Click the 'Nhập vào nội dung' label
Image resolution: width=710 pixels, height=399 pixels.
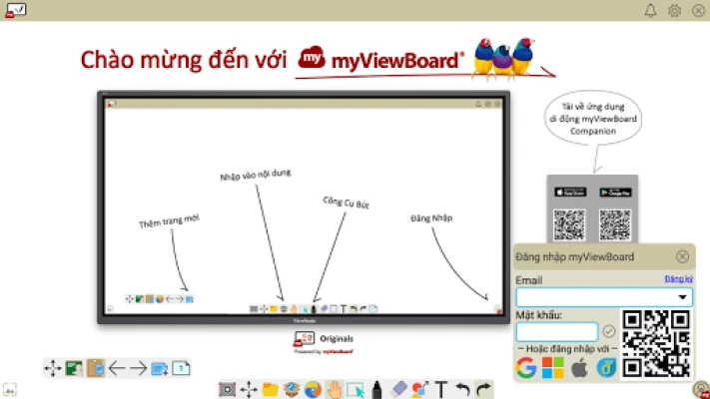point(256,175)
